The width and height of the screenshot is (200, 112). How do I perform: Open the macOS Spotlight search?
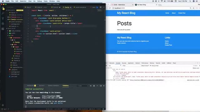click(190, 1)
